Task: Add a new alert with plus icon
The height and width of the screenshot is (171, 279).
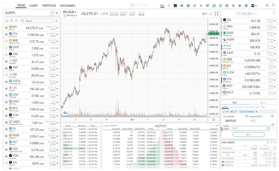Action: pos(52,13)
